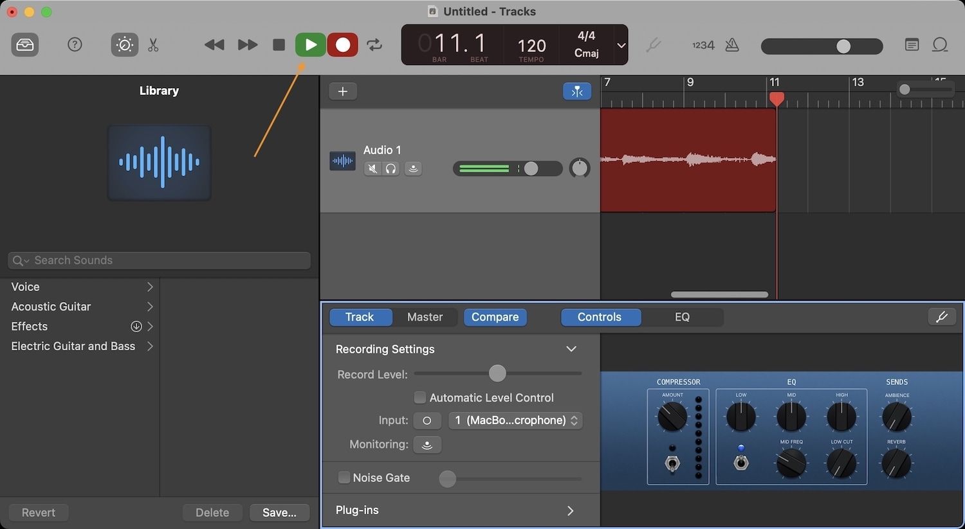Toggle the Smart Controls dial button
Screen dimensions: 965x529
click(124, 45)
